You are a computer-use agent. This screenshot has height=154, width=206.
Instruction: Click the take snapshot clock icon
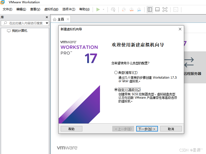[x=124, y=10]
